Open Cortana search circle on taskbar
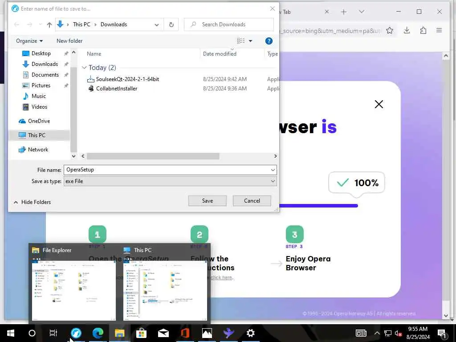Viewport: 456px width, 342px height. tap(32, 333)
